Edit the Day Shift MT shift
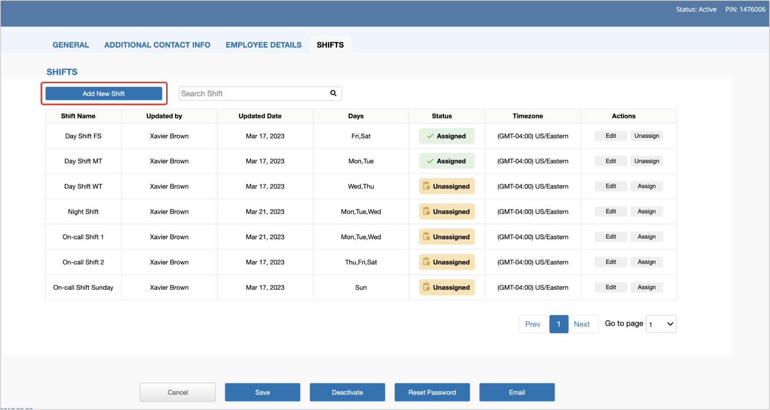The width and height of the screenshot is (770, 410). (611, 161)
